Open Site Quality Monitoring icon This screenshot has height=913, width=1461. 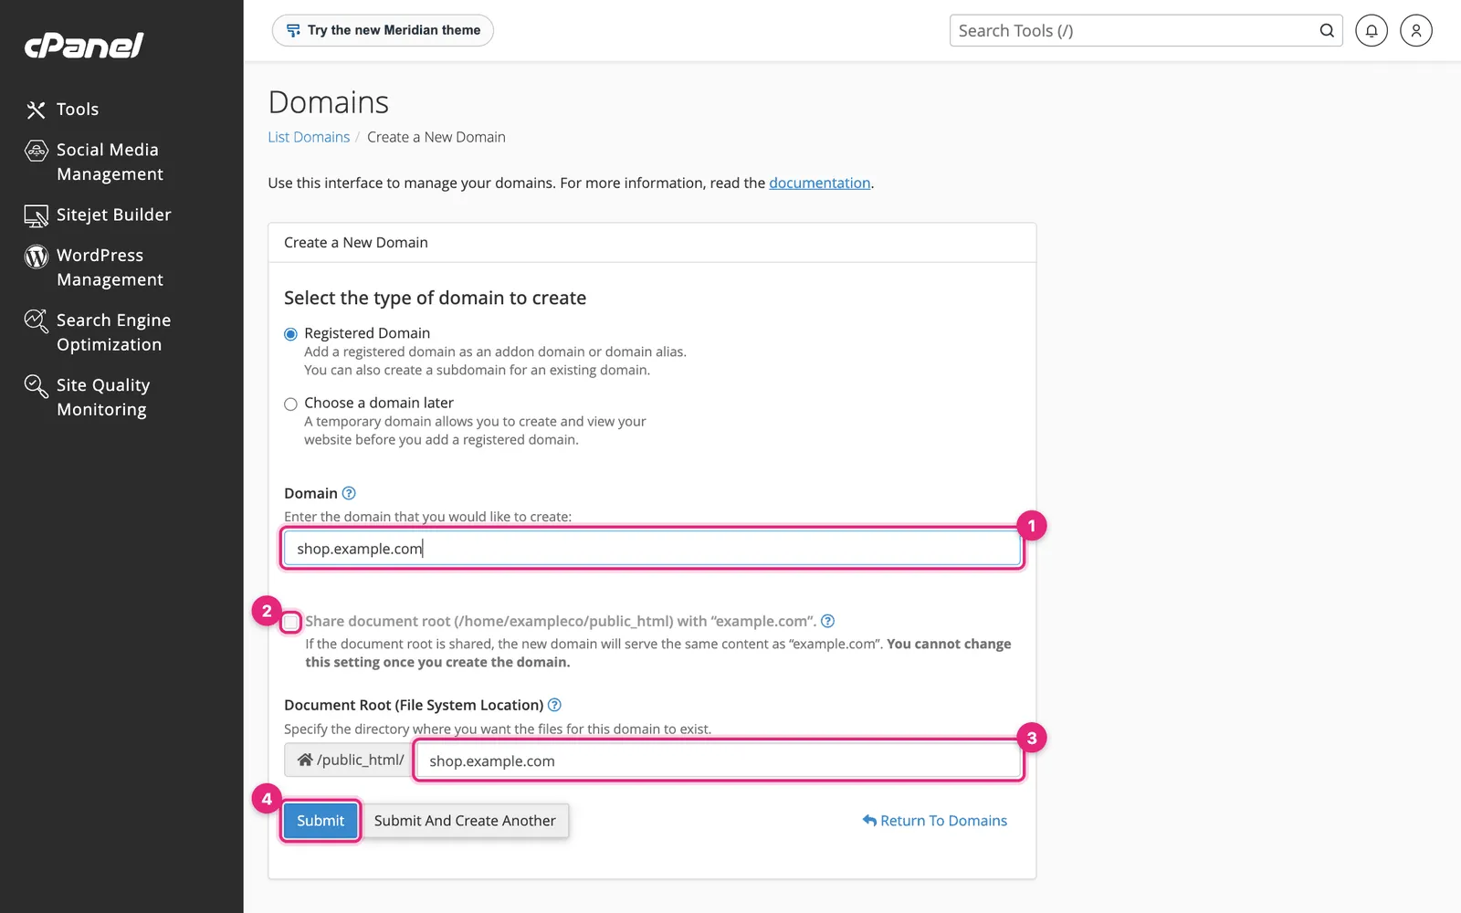pyautogui.click(x=36, y=386)
